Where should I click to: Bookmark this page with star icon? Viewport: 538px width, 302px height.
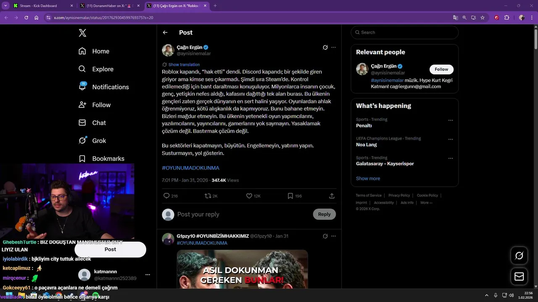point(483,18)
